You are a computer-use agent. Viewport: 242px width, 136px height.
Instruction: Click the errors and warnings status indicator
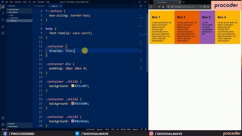click(x=5, y=129)
